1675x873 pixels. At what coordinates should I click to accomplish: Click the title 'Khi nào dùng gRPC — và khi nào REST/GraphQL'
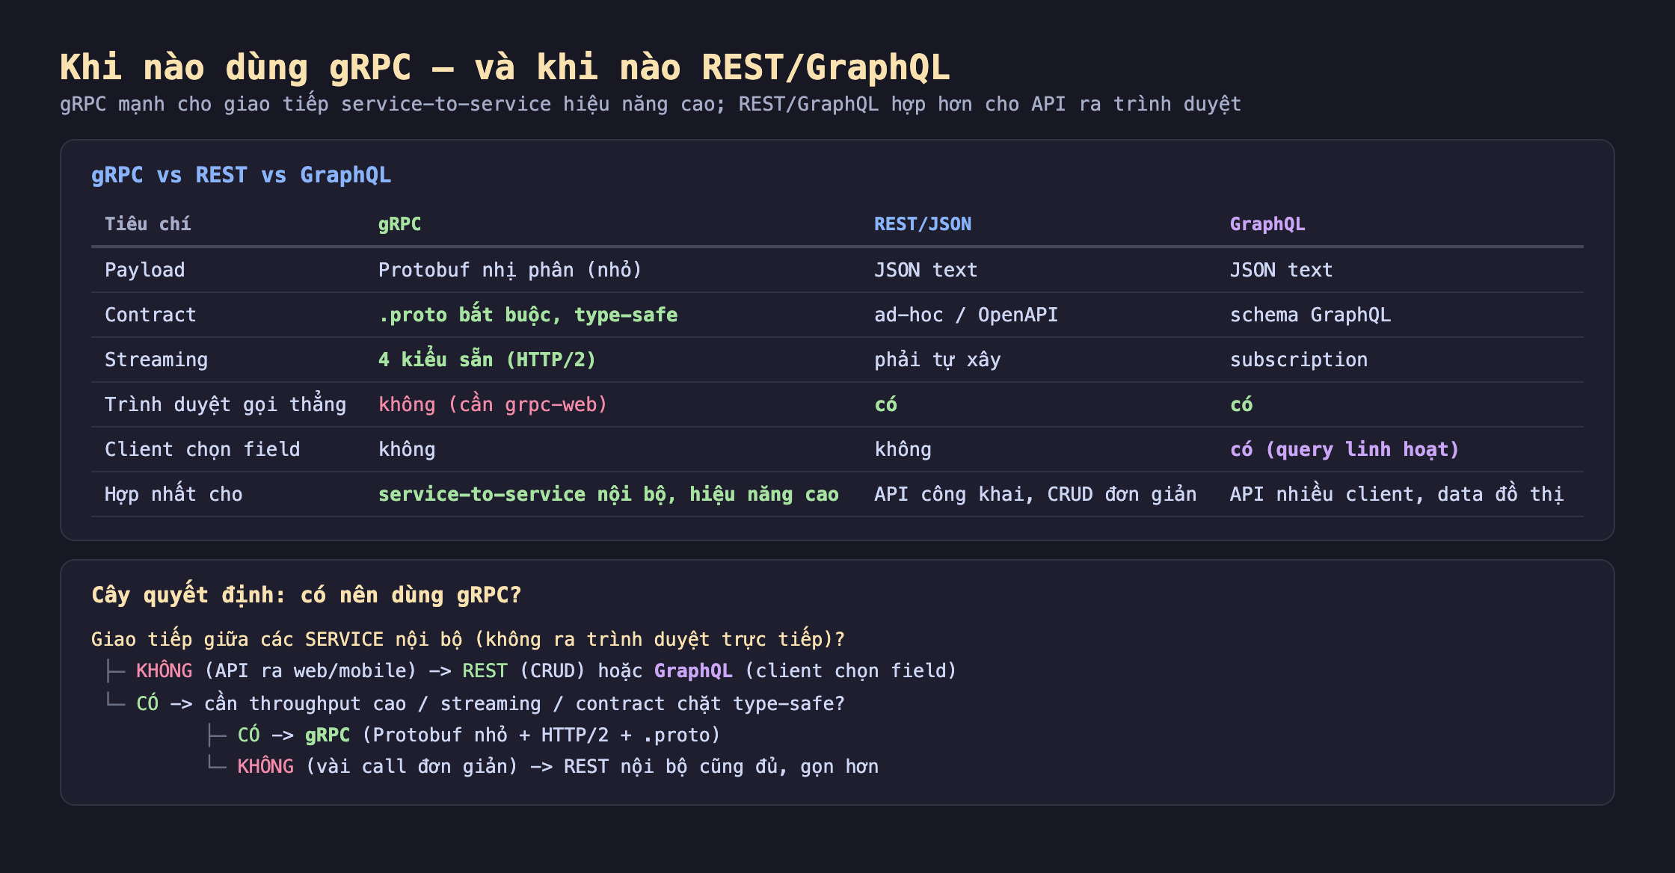tap(505, 67)
